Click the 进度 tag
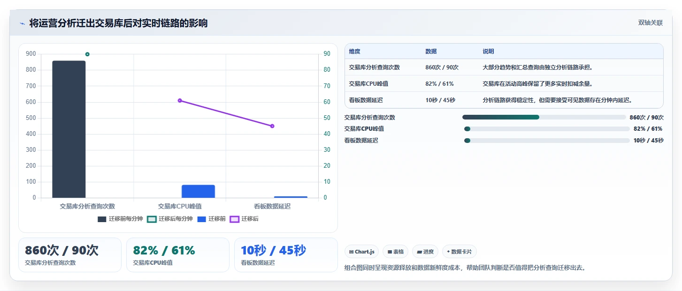682x291 pixels. click(425, 252)
